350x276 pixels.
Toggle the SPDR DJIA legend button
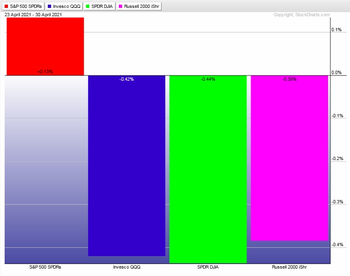[99, 6]
